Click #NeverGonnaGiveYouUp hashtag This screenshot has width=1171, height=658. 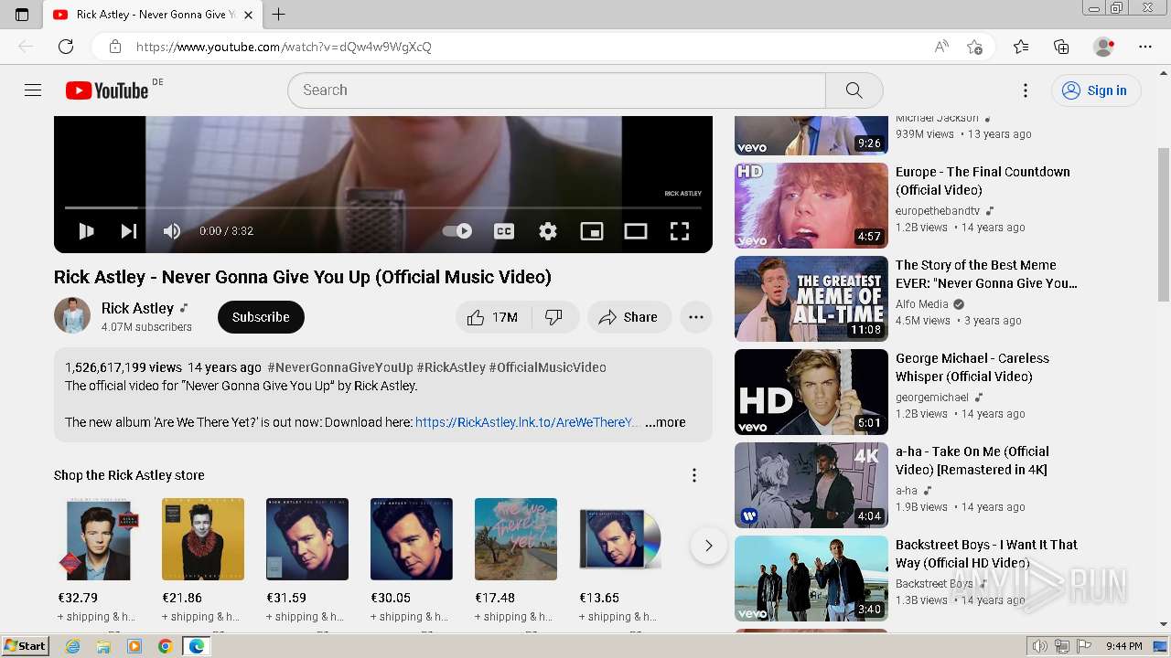click(x=340, y=367)
